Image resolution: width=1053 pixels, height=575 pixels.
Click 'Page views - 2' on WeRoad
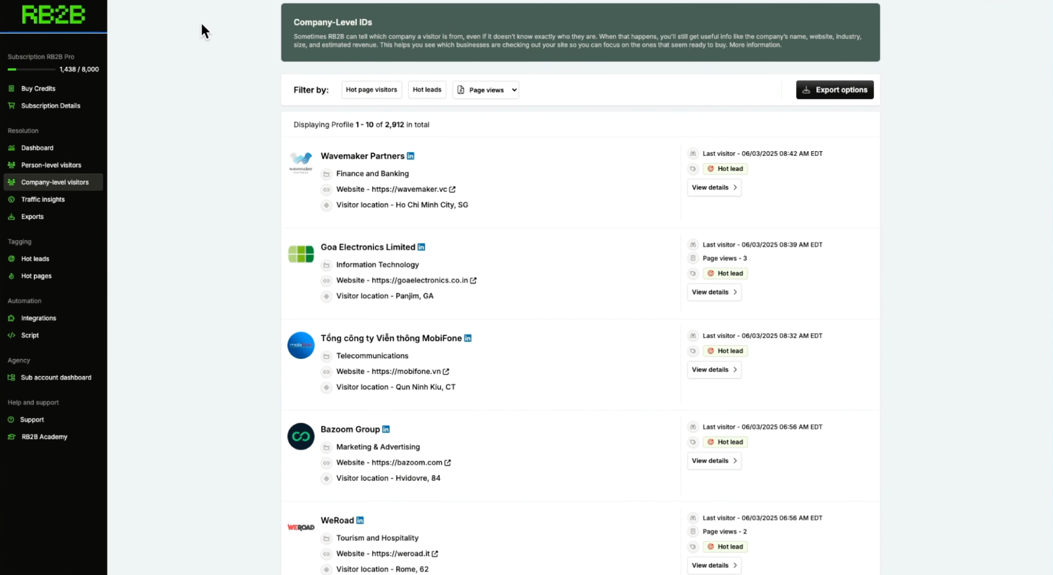[724, 531]
